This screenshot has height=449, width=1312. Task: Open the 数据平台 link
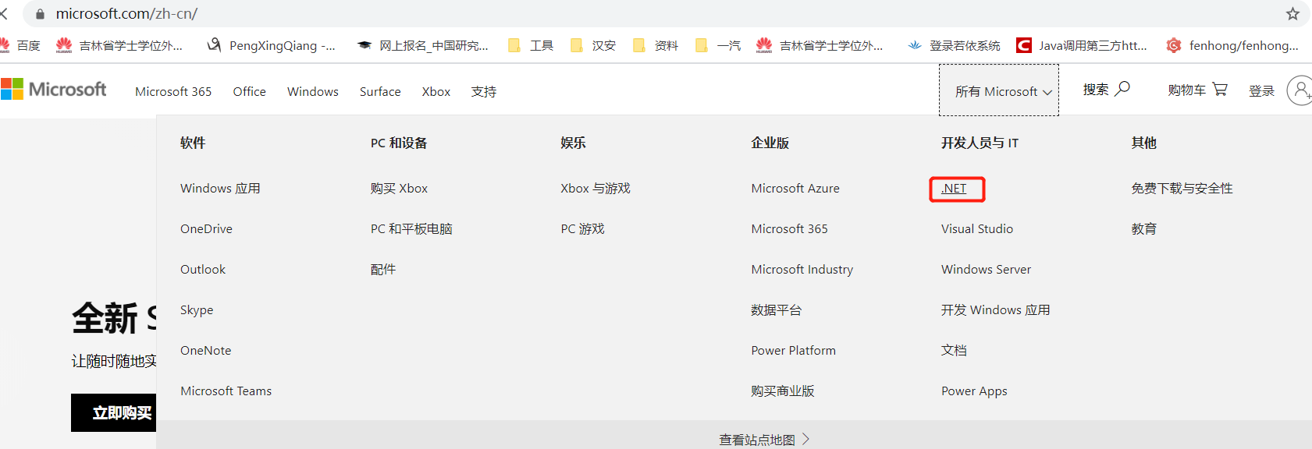(x=776, y=310)
